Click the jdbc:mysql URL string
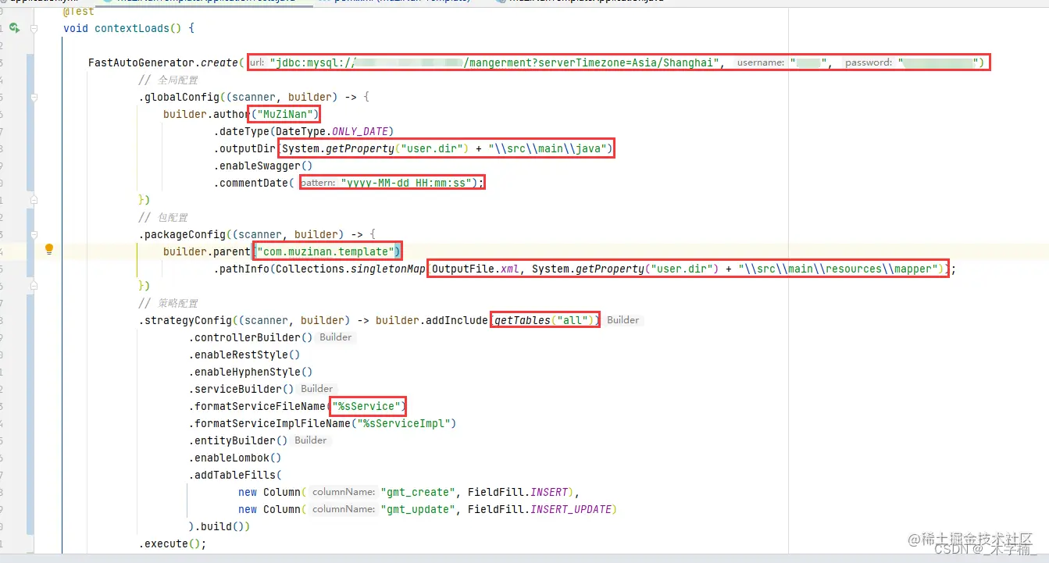The image size is (1049, 563). (x=496, y=62)
